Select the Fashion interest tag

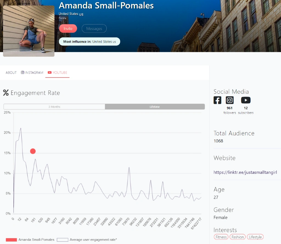click(237, 237)
